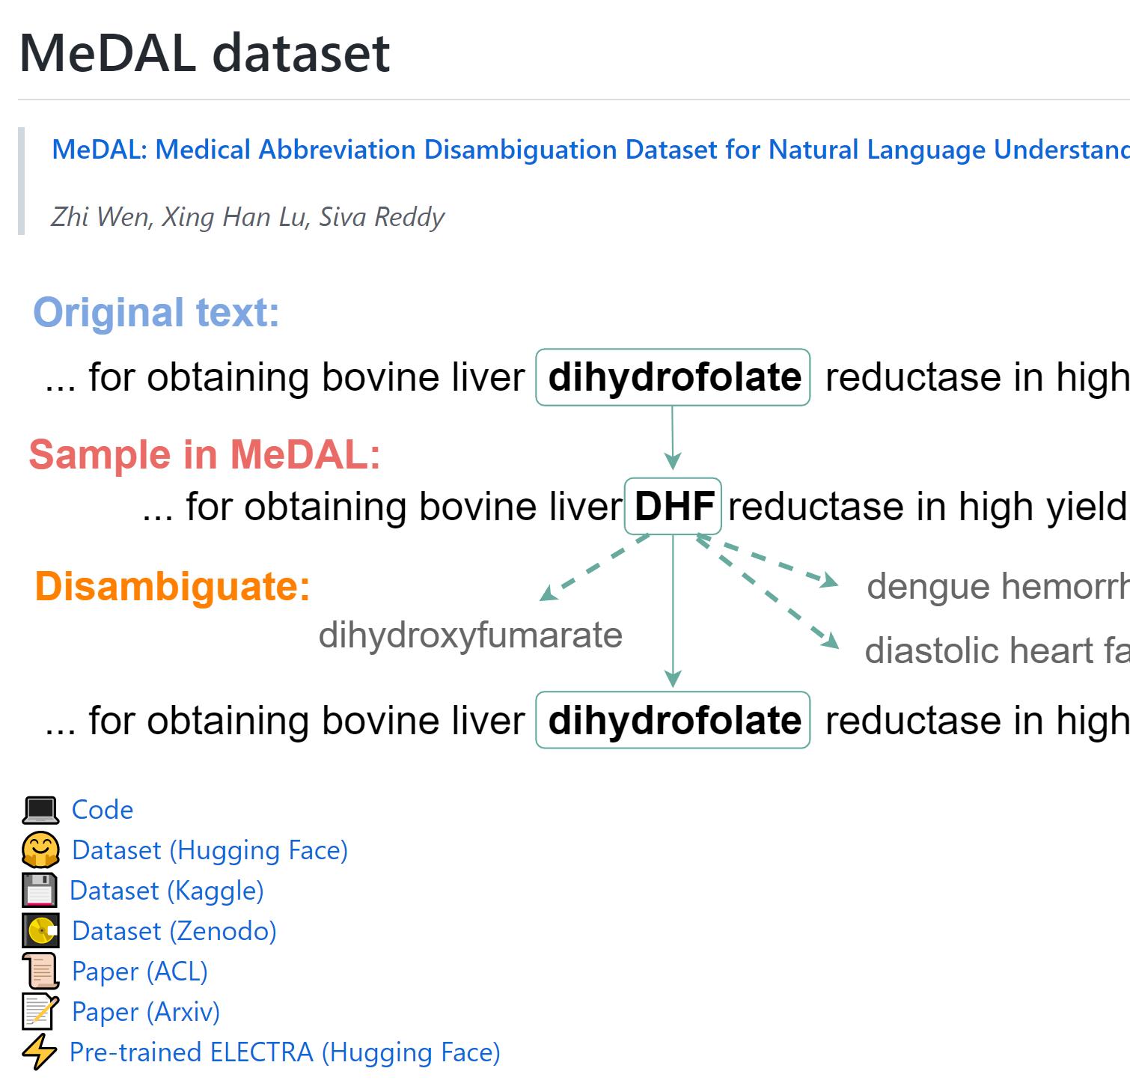Click the MeDAL dataset heading
The image size is (1130, 1089).
pyautogui.click(x=204, y=53)
